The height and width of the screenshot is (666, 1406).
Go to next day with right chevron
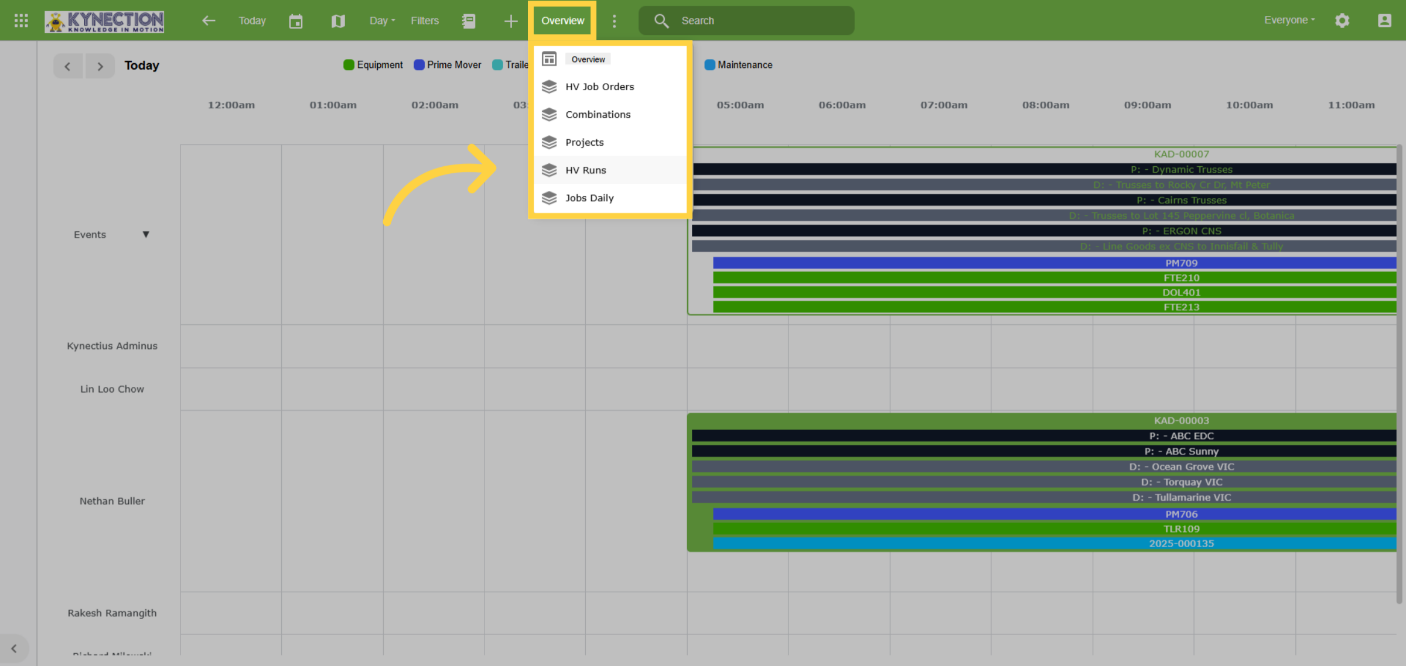[x=100, y=66]
